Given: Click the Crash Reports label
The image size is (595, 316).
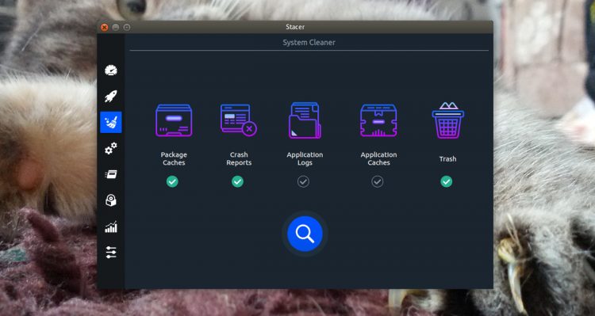Looking at the screenshot, I should [x=239, y=158].
